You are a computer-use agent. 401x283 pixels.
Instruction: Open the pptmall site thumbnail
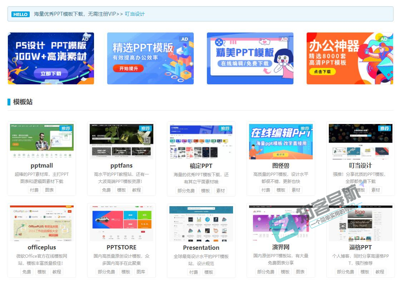pos(42,141)
